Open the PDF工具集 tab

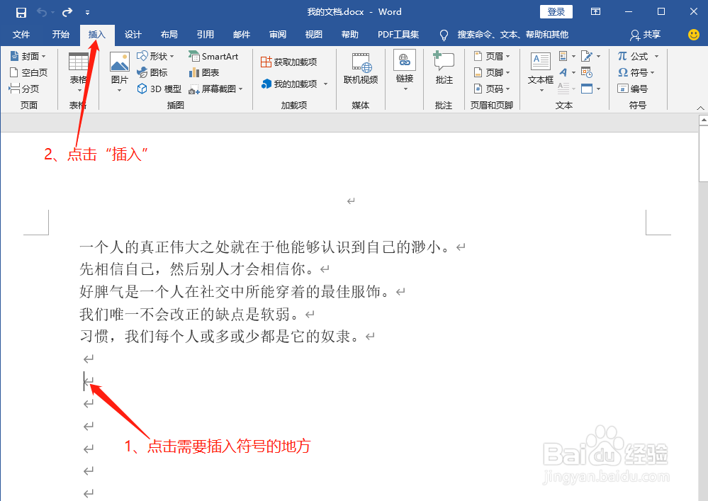(x=398, y=35)
